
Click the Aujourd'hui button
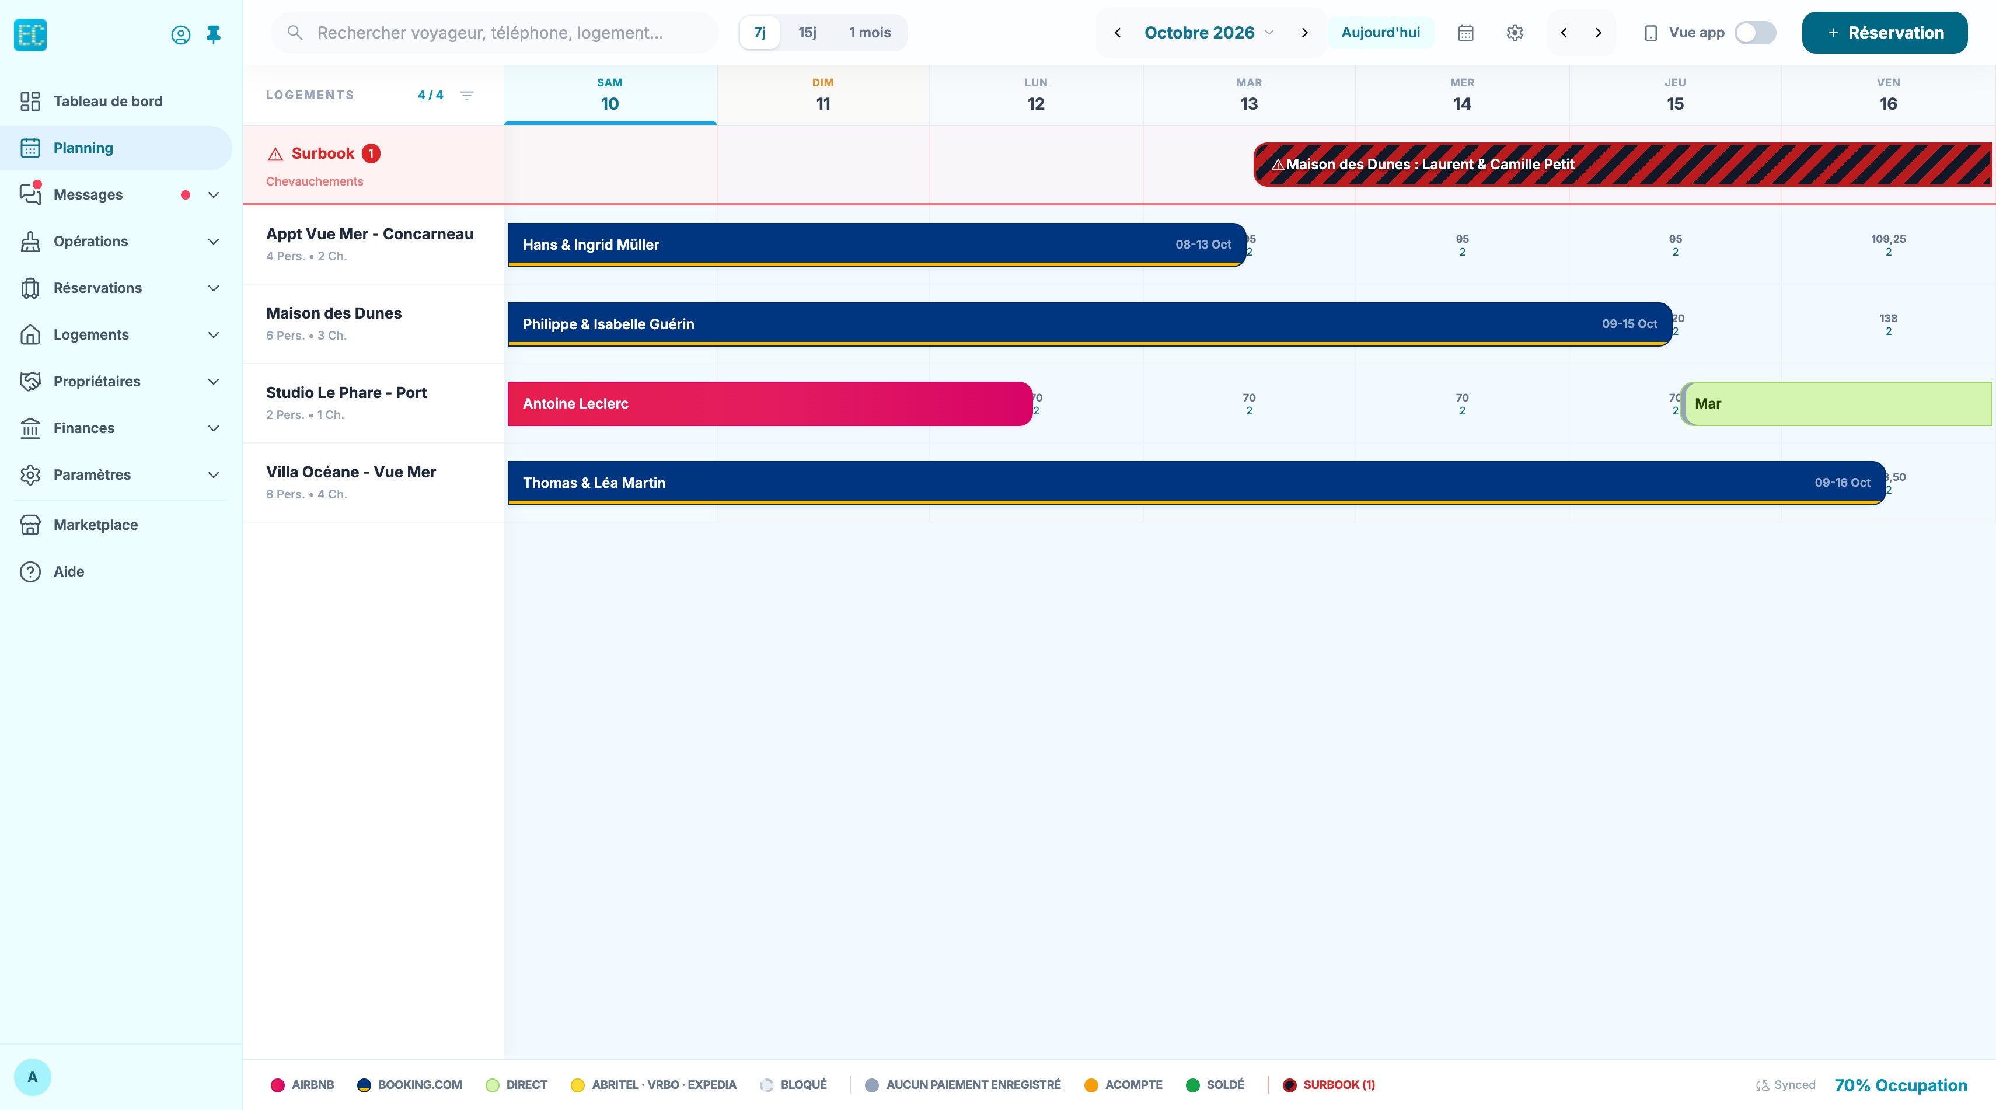point(1380,33)
